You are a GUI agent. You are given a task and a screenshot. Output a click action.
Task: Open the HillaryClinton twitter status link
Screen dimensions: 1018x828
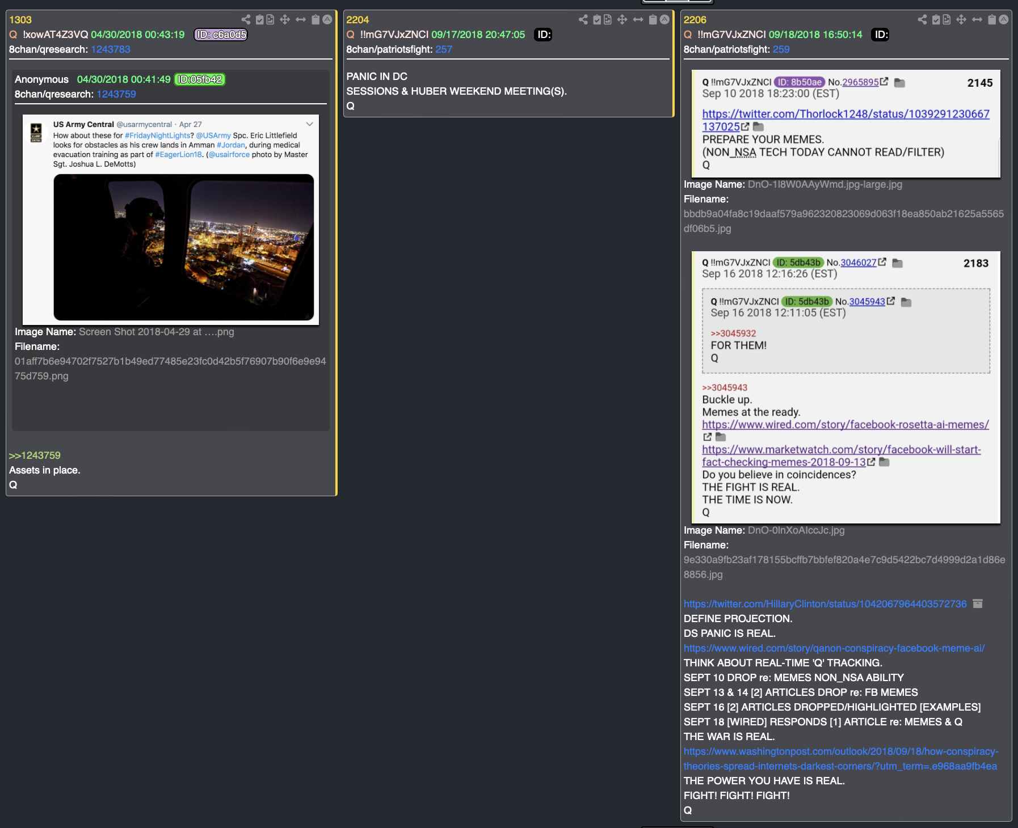click(x=825, y=604)
